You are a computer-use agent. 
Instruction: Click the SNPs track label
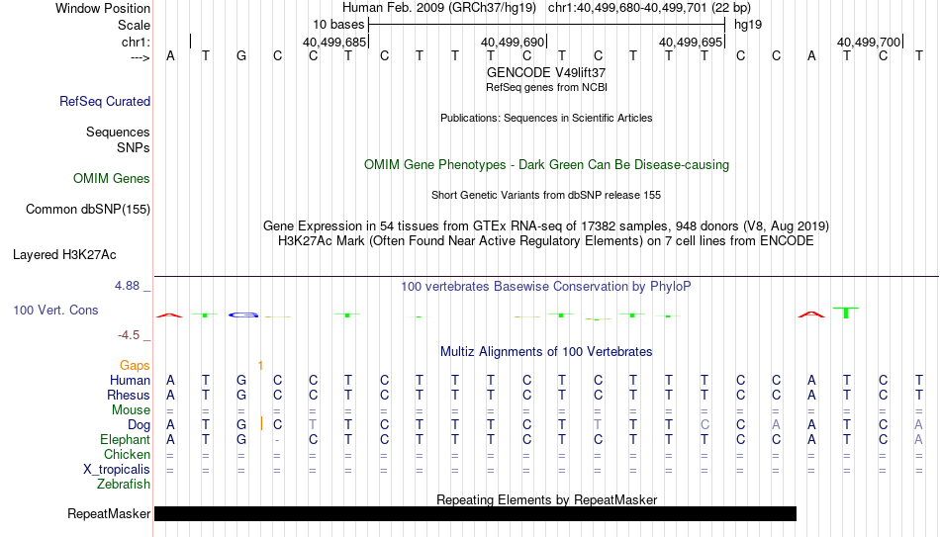click(134, 147)
